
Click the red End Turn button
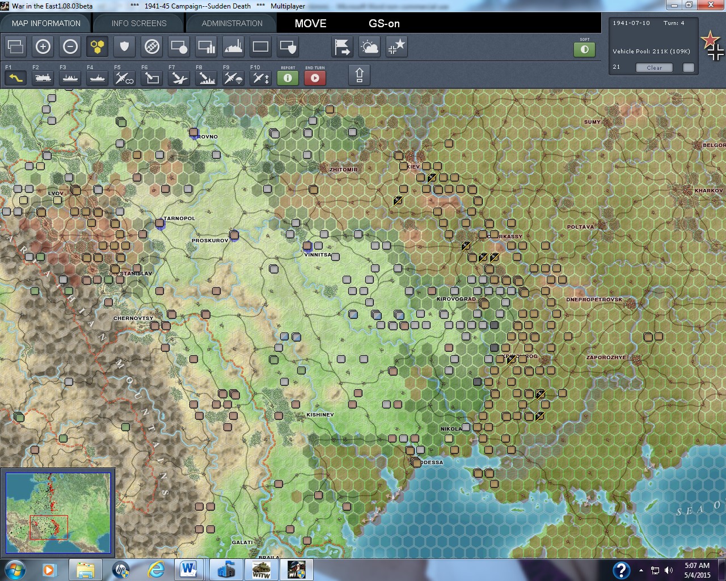click(315, 78)
